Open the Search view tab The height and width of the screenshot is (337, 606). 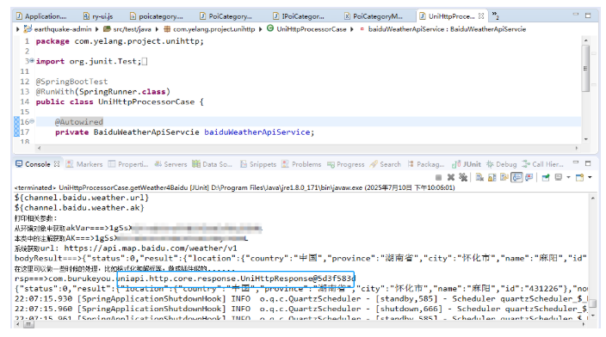385,164
